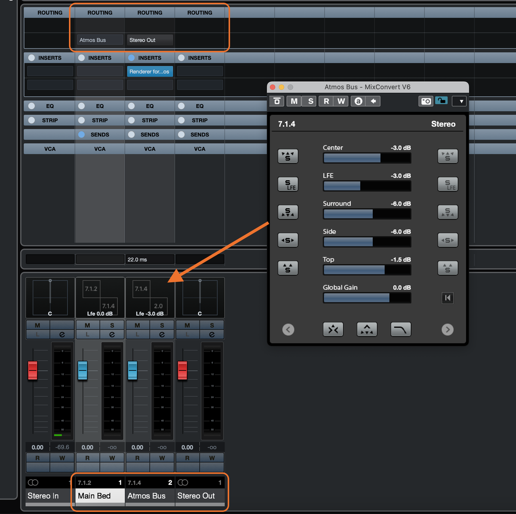Viewport: 516px width, 514px height.
Task: Open channel settings (e) for Main Bed
Action: (112, 334)
